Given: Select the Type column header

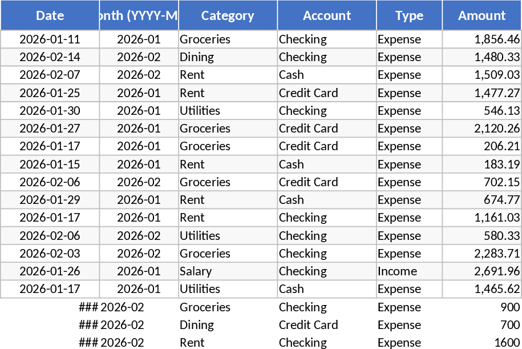Looking at the screenshot, I should click(409, 15).
